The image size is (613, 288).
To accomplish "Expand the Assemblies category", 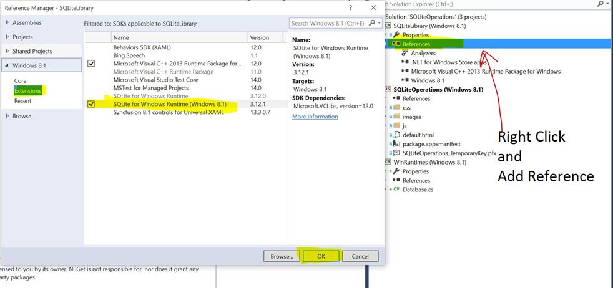I will point(7,22).
